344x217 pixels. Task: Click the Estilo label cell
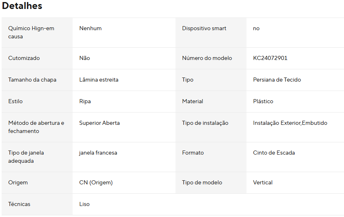16,102
